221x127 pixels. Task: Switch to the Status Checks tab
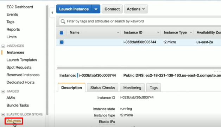click(103, 88)
